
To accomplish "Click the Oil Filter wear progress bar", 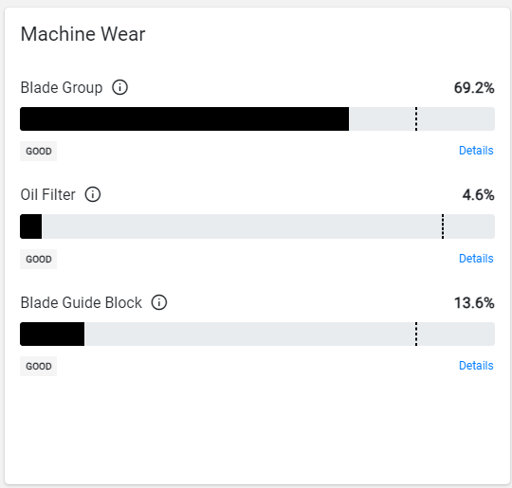I will [257, 226].
